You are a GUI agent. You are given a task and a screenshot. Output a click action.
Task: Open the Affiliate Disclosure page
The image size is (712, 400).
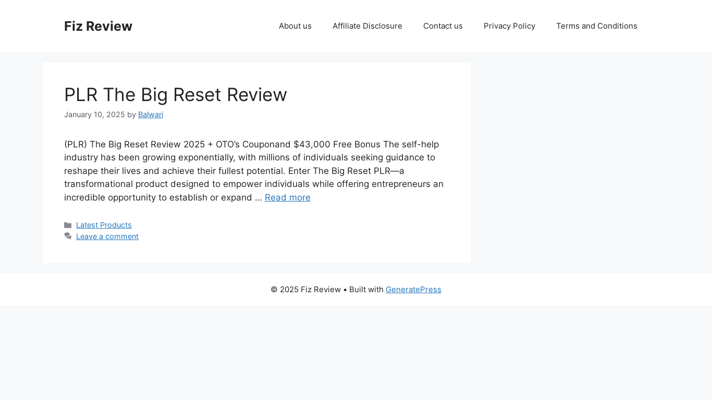pyautogui.click(x=367, y=26)
